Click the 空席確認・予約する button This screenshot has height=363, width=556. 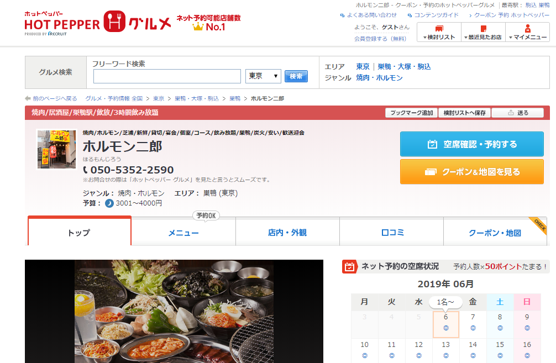click(x=471, y=144)
